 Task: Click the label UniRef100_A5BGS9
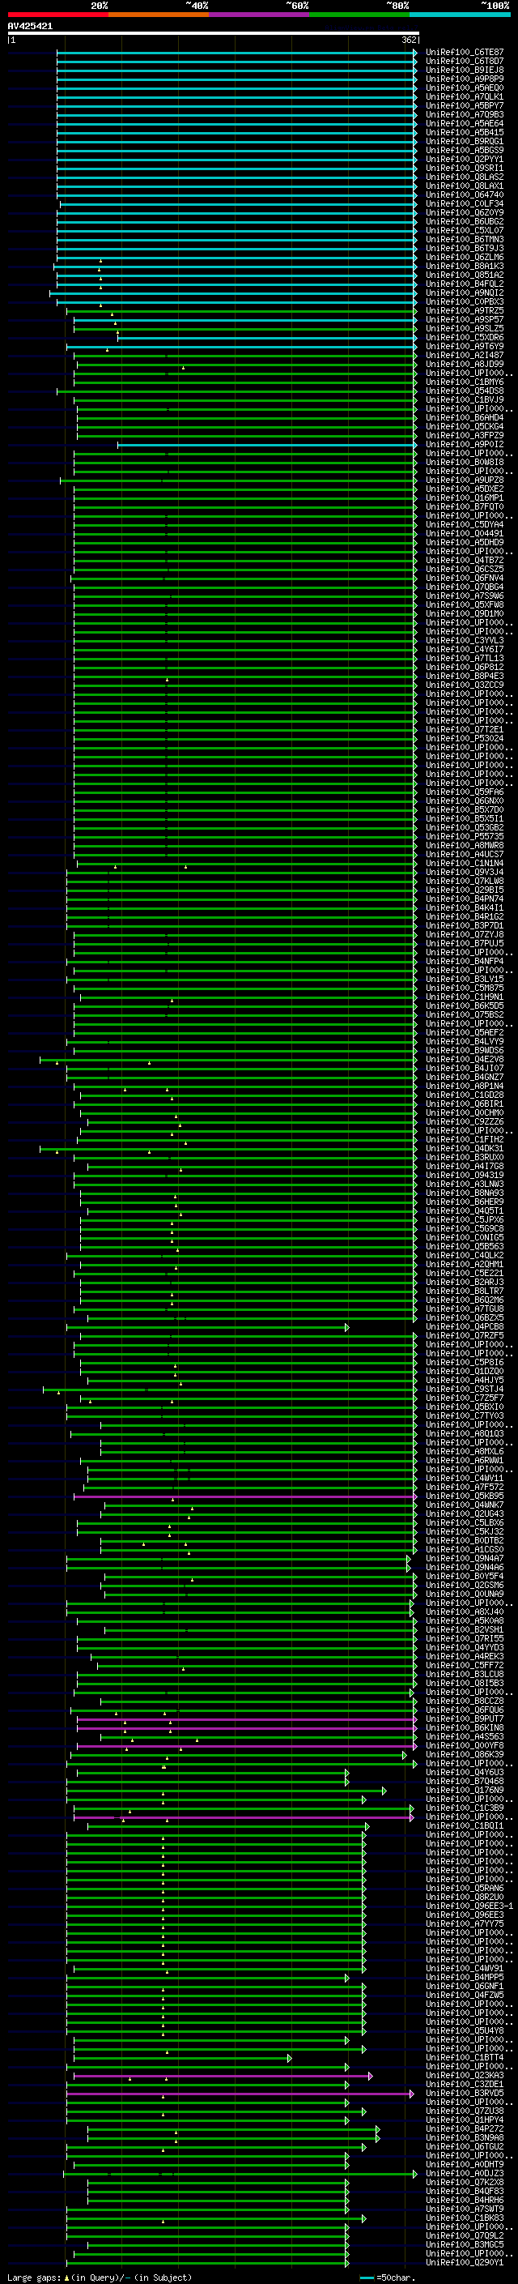[465, 150]
